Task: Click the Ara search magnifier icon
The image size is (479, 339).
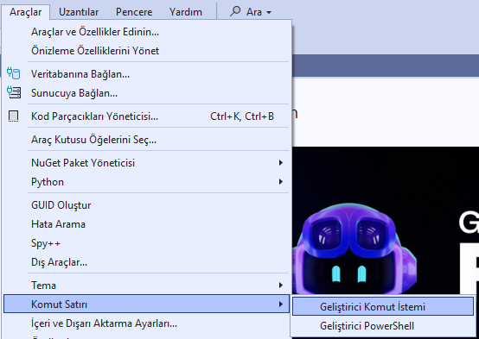Action: click(x=235, y=11)
